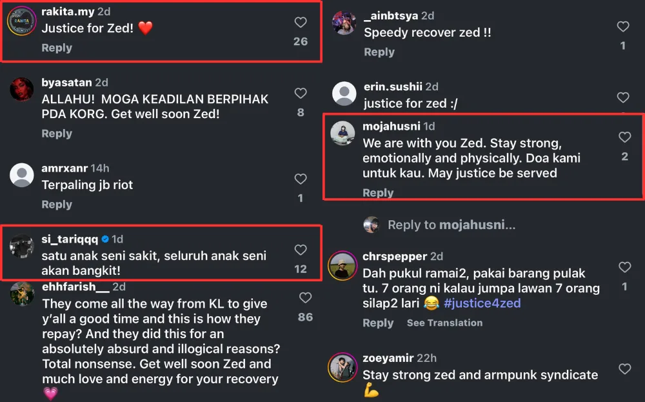Screen dimensions: 645x402
Task: Tap heart on erin.sushii's comment
Action: click(623, 97)
